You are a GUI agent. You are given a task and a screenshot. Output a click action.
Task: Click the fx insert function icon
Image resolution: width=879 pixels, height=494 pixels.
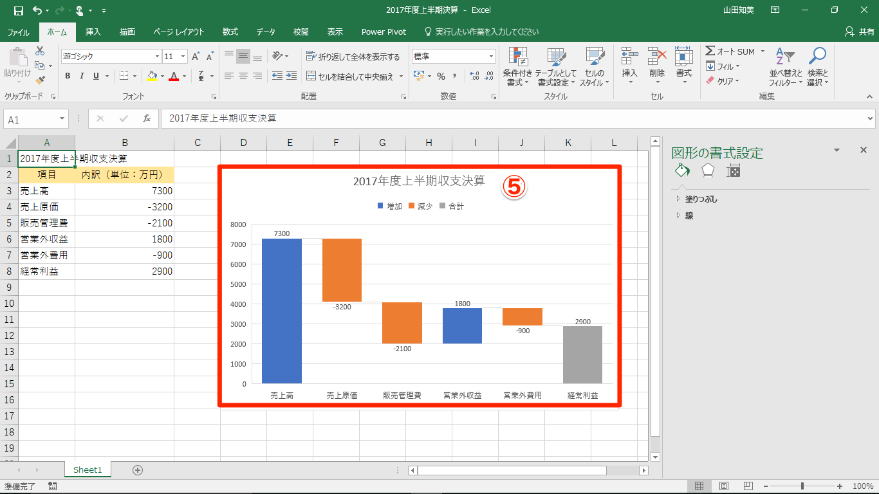(x=147, y=119)
